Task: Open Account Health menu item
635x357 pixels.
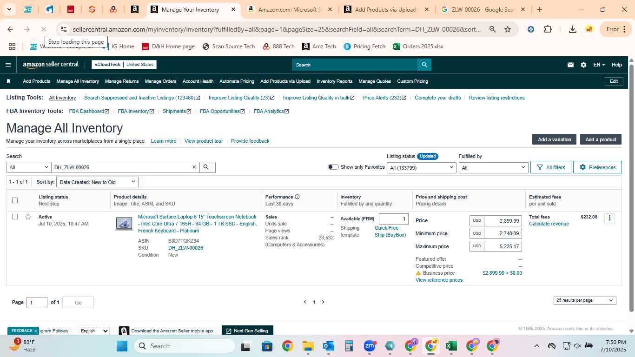Action: [x=198, y=81]
